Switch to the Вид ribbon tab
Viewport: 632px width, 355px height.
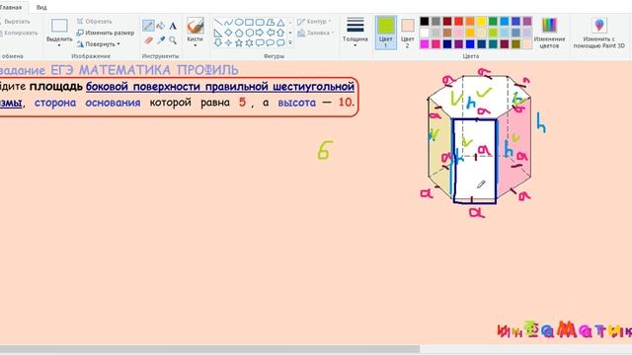coord(41,7)
